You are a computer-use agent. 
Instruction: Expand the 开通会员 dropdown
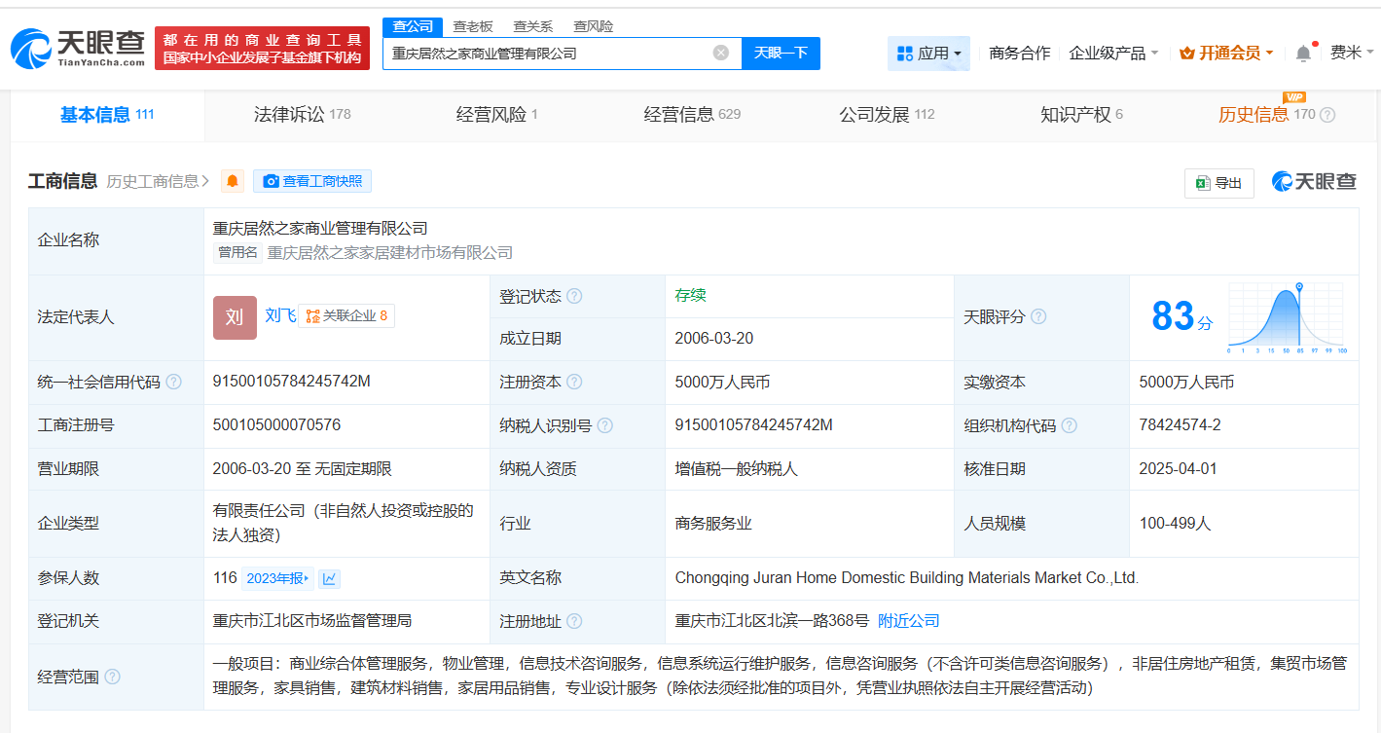pyautogui.click(x=1225, y=54)
